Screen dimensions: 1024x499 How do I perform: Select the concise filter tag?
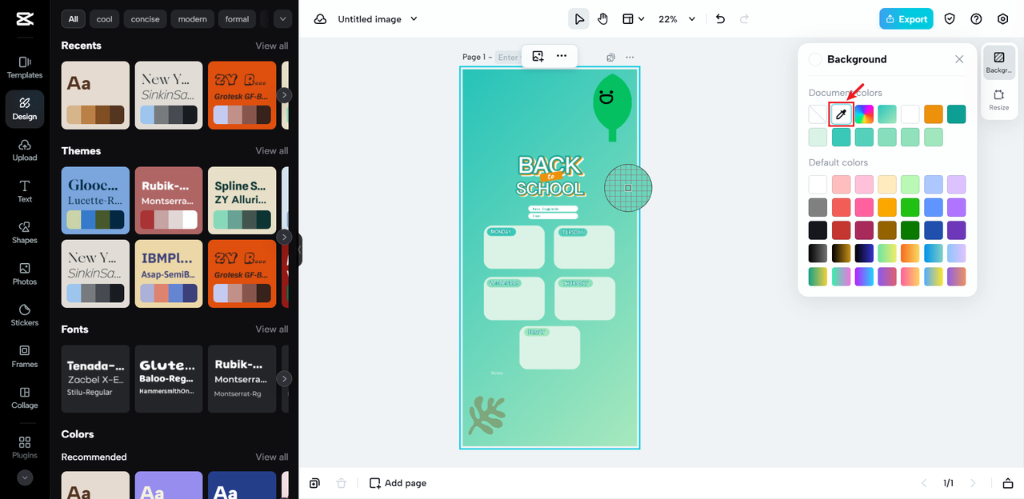(145, 18)
